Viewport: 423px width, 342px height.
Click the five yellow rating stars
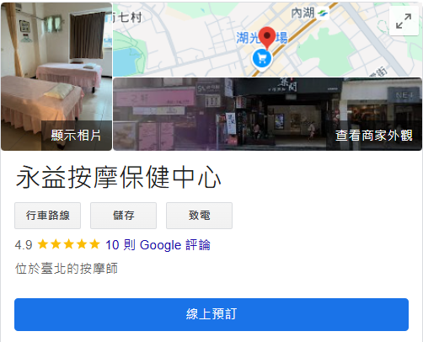pos(68,244)
